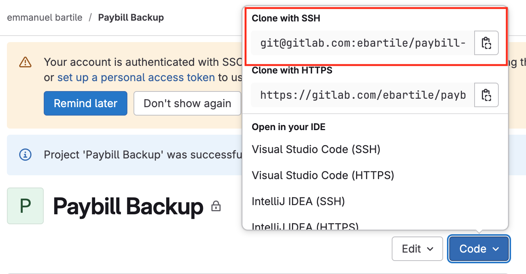526x274 pixels.
Task: Open in IntelliJ IDEA (HTTPS)
Action: [x=305, y=226]
